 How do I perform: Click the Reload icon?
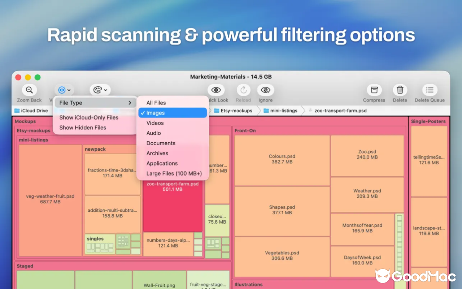[243, 90]
